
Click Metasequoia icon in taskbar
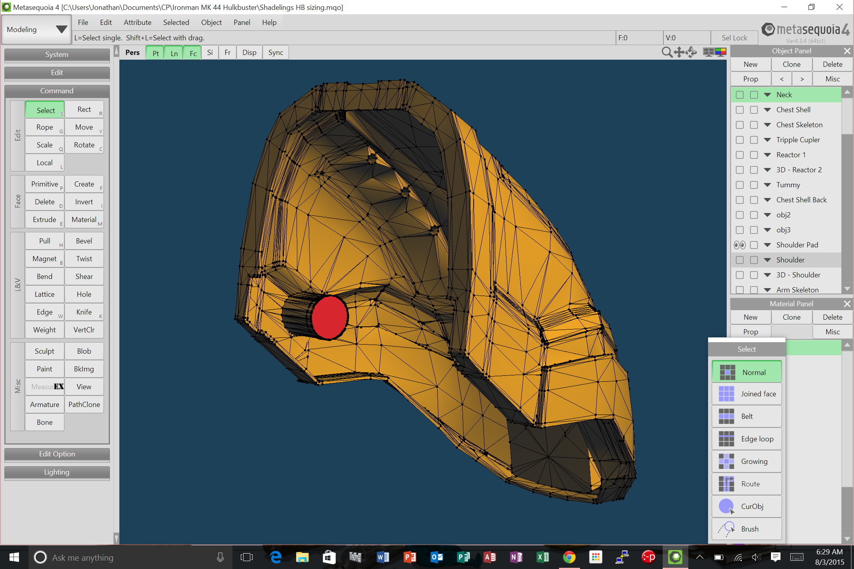pyautogui.click(x=675, y=557)
